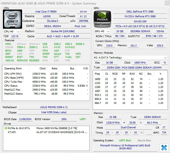Click the GPU clock value 210.0
Viewport: 170px width, 153px height.
pos(109,45)
